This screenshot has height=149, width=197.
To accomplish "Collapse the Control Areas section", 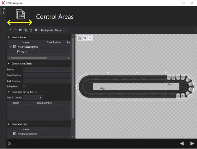I will (x=9, y=37).
